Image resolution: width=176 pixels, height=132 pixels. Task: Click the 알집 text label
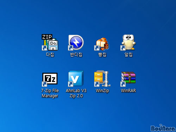pos(128,55)
